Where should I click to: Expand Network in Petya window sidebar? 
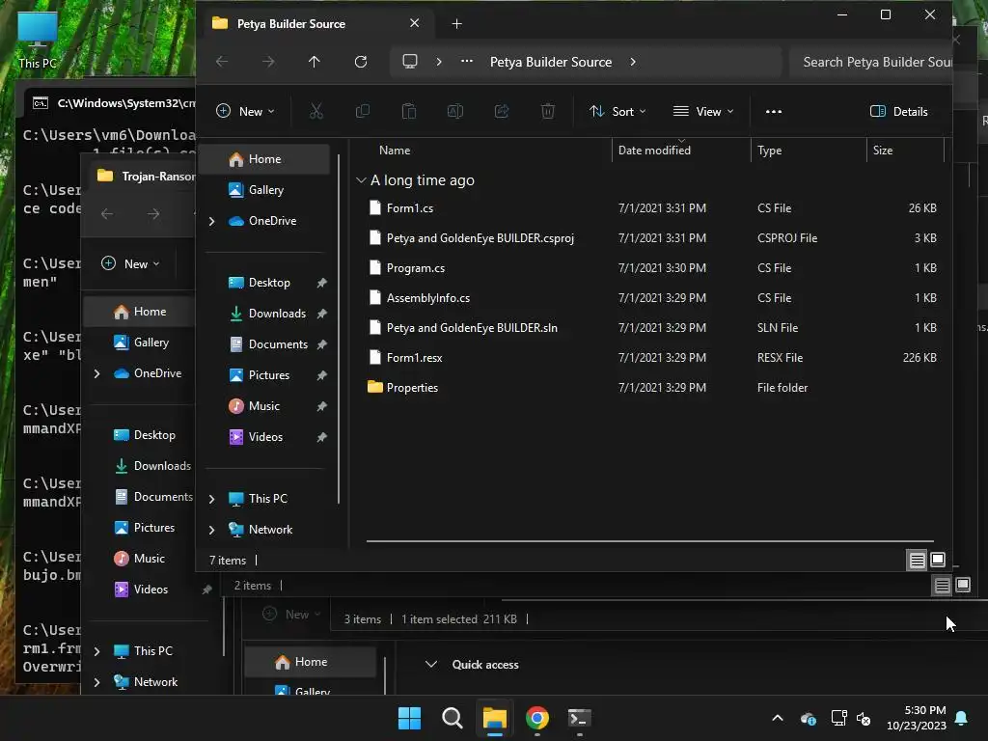coord(211,530)
